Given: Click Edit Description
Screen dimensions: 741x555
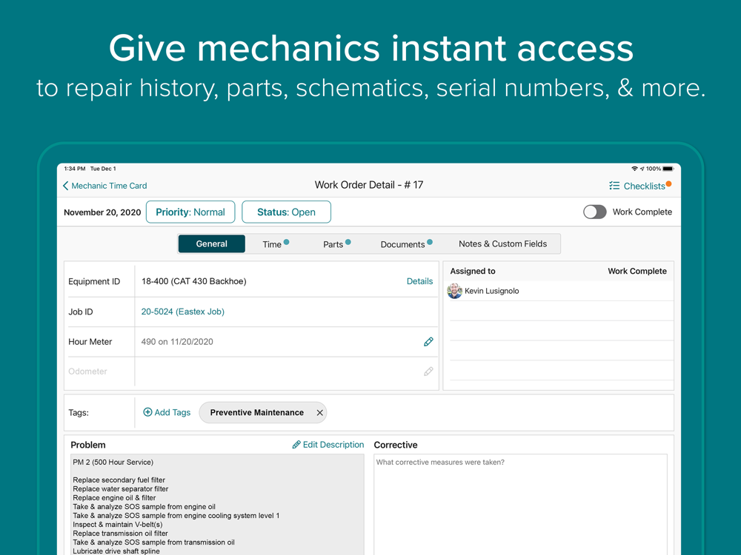Looking at the screenshot, I should [x=328, y=445].
